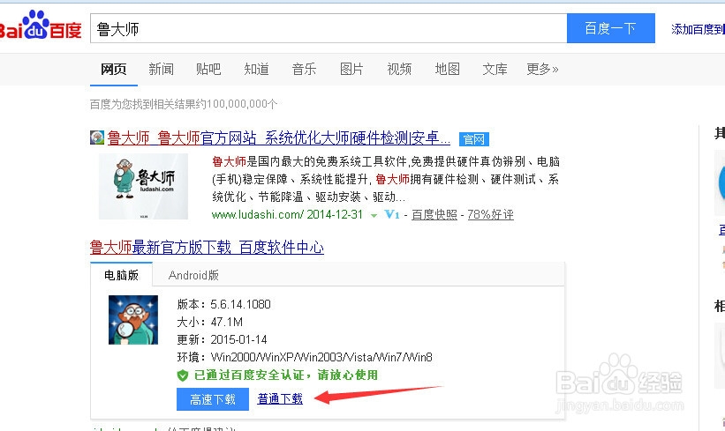Expand the 更多» menu
Screen dimensions: 725x431
pyautogui.click(x=542, y=70)
